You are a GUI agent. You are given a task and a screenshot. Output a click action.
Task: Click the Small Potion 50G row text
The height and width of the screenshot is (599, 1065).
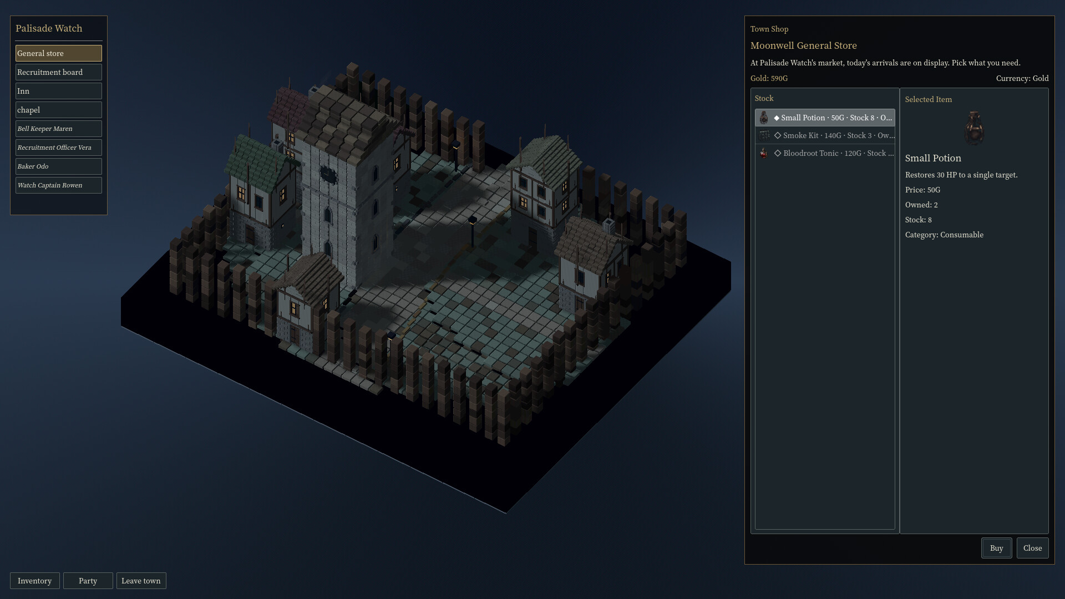click(x=836, y=118)
